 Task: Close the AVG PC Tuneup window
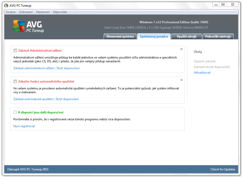pyautogui.click(x=233, y=5)
